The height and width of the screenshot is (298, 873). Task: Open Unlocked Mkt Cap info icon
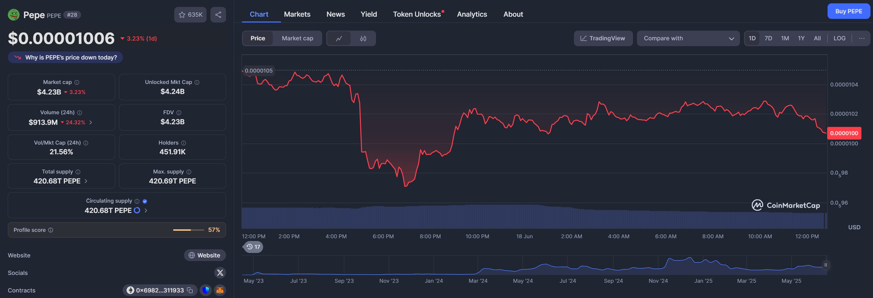point(197,82)
